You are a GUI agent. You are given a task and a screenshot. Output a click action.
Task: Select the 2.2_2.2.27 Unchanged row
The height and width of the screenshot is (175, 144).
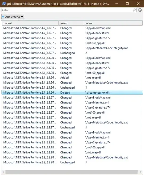coord(72,127)
